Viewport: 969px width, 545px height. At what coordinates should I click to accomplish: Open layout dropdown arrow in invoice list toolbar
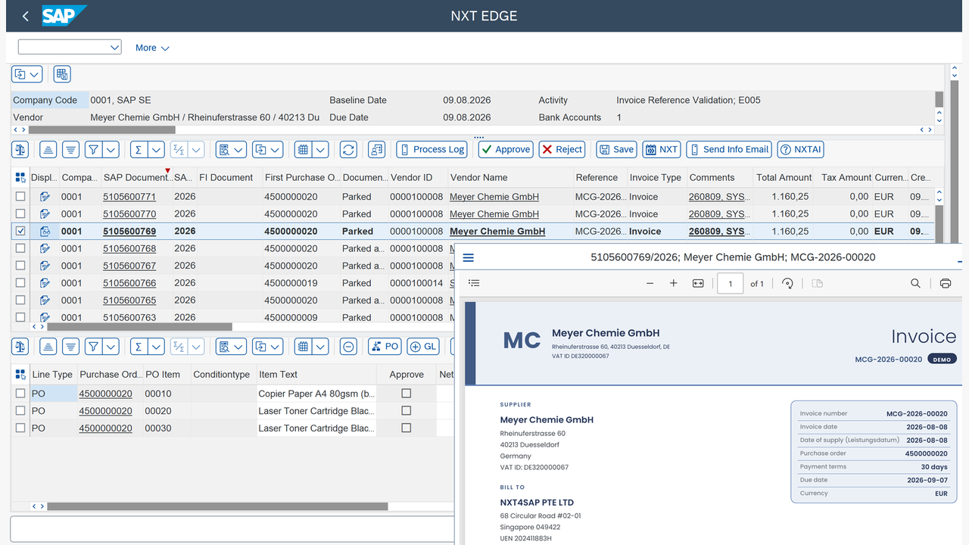[320, 150]
